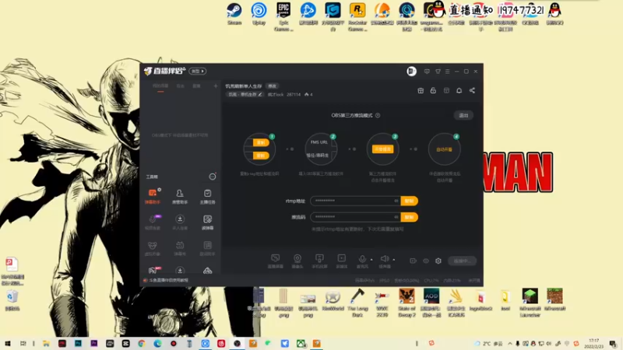Click the lock icon in header

click(x=433, y=91)
